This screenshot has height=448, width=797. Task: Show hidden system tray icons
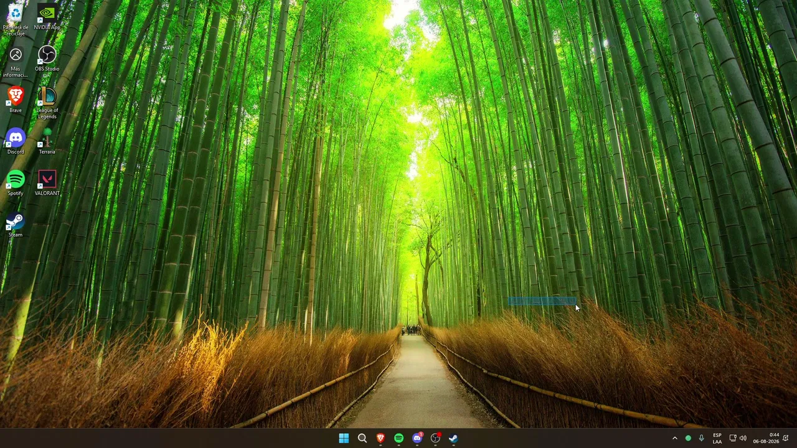pyautogui.click(x=674, y=438)
